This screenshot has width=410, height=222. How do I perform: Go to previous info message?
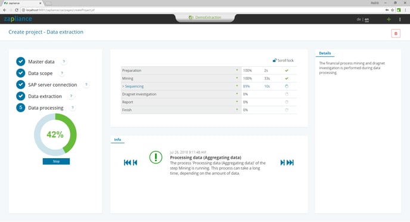point(135,162)
